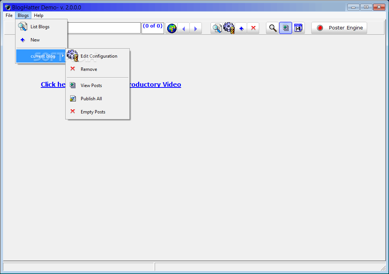The image size is (389, 274).
Task: Close the open Blogs menu
Action: point(23,15)
